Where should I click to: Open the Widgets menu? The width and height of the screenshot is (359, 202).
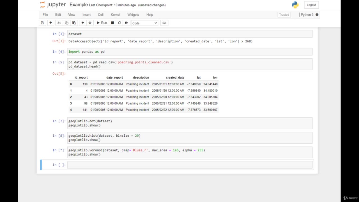pos(133,15)
